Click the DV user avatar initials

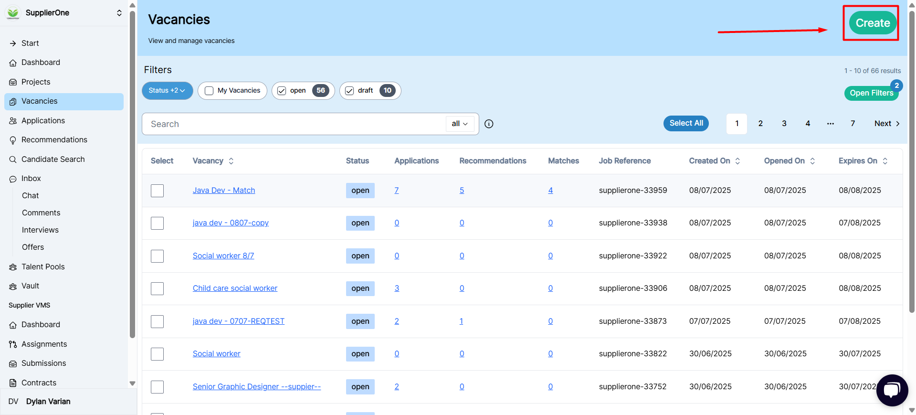(x=13, y=402)
